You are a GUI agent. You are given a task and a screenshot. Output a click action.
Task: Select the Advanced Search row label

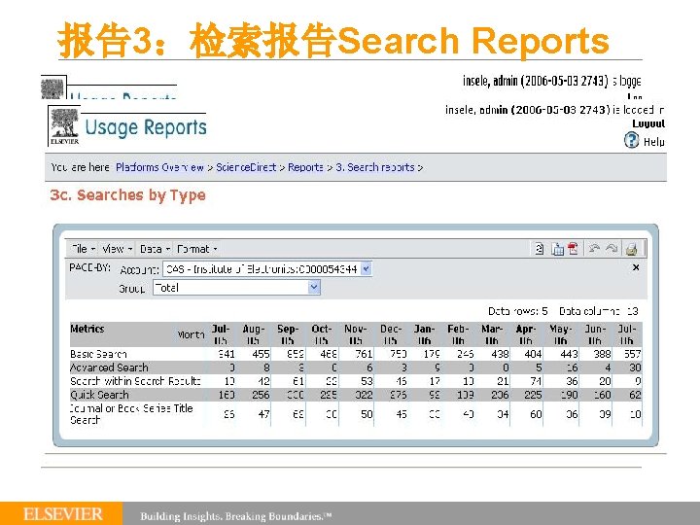[109, 367]
